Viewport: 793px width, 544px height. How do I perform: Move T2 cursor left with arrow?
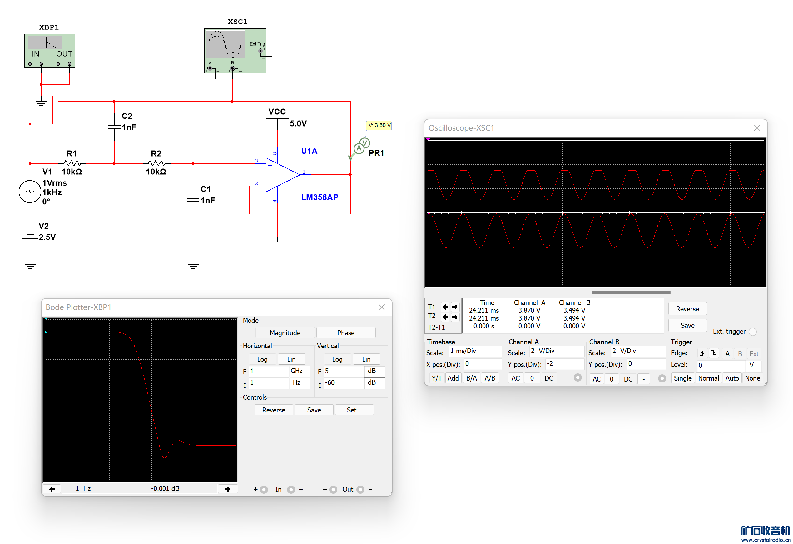445,317
